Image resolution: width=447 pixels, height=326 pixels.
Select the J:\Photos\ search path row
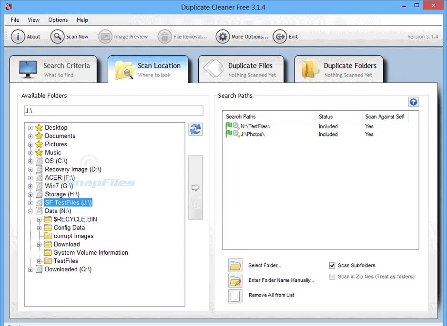click(320, 134)
